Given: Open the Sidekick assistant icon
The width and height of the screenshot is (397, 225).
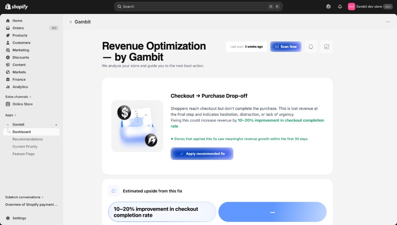Looking at the screenshot, I should tap(328, 7).
